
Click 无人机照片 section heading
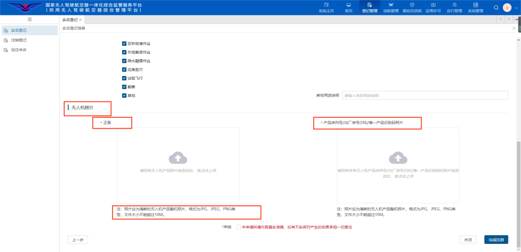pyautogui.click(x=82, y=108)
